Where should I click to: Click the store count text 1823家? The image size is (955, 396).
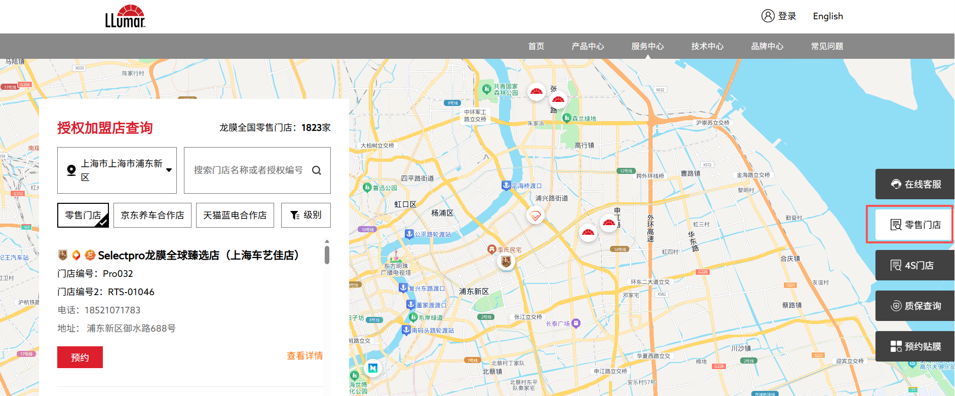(x=316, y=128)
